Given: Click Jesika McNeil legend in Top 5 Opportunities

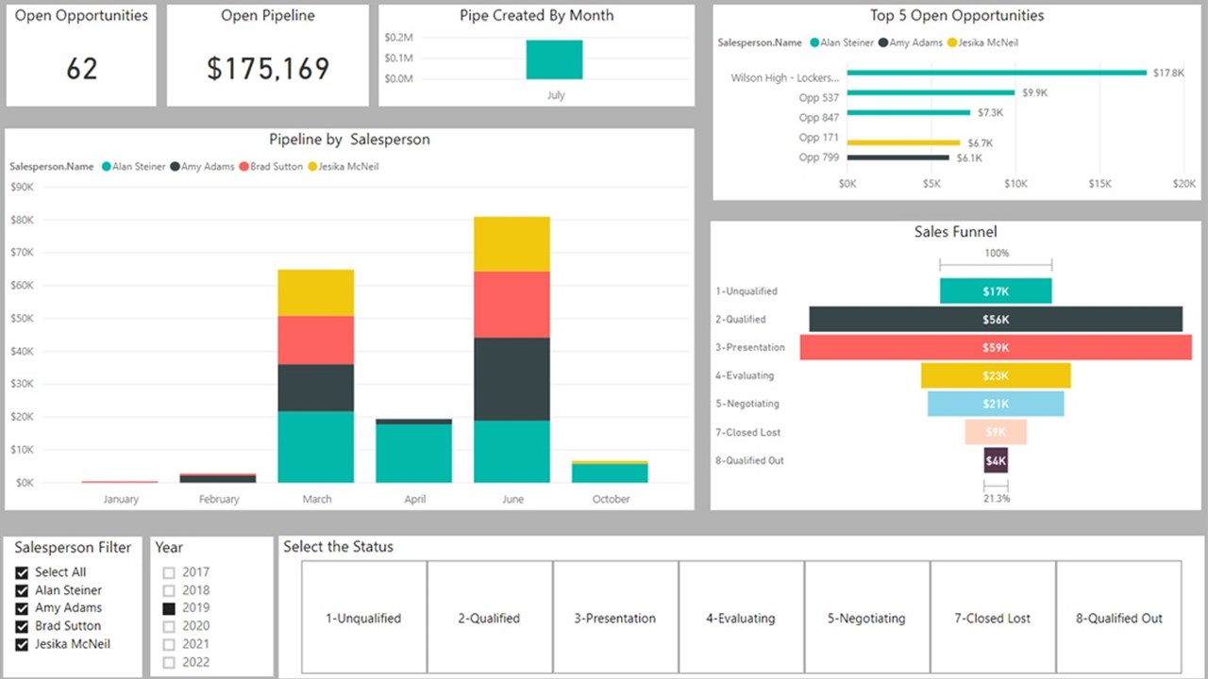Looking at the screenshot, I should (x=982, y=42).
